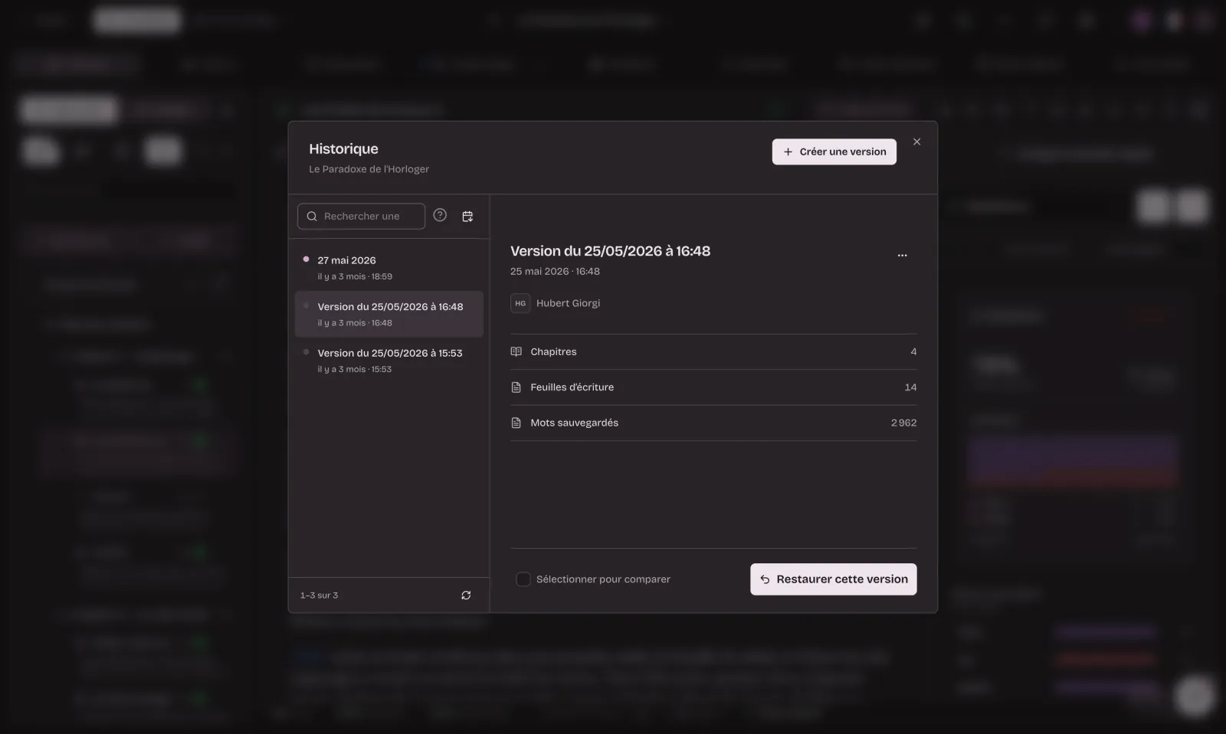Close the Historique dialog
This screenshot has width=1226, height=734.
(x=916, y=142)
